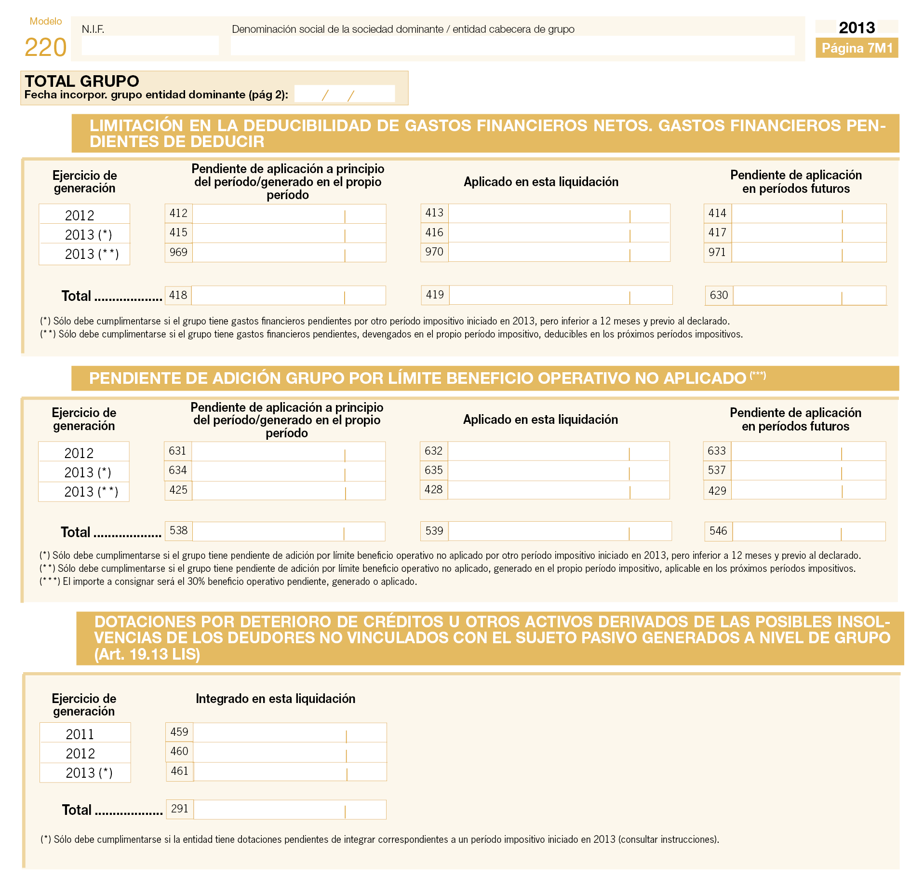Click the Denominación social input field
Viewport: 924px width, 879px height.
coord(512,46)
